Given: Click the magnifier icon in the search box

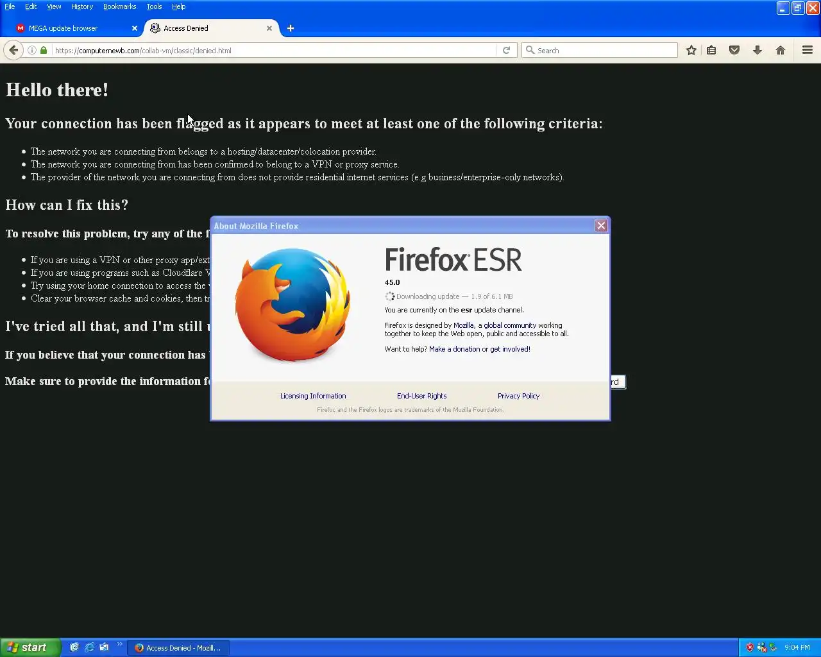Looking at the screenshot, I should click(530, 50).
